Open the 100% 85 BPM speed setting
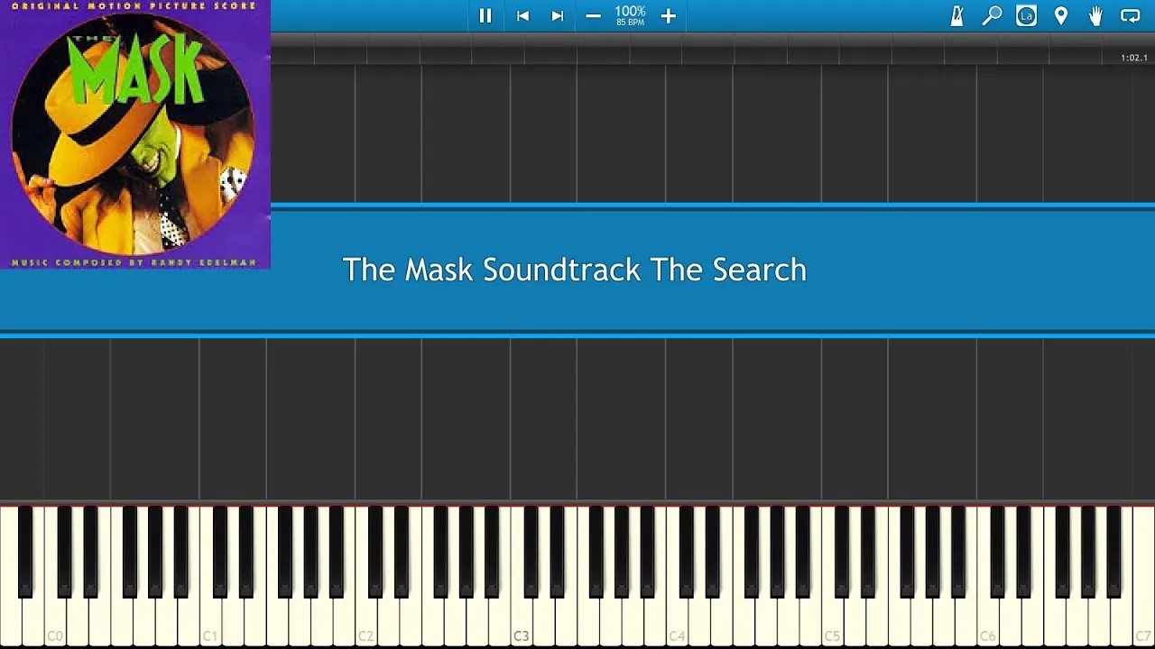Screen dimensions: 1155x649 pos(630,15)
